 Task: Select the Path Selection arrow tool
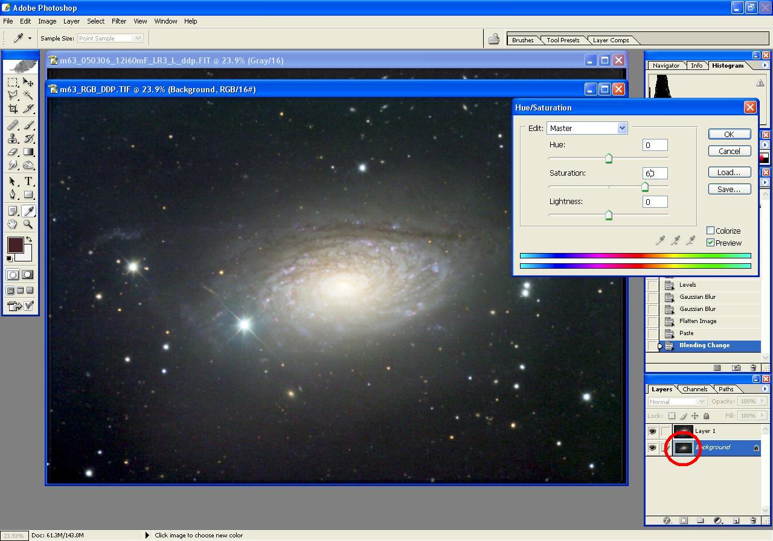(x=13, y=181)
